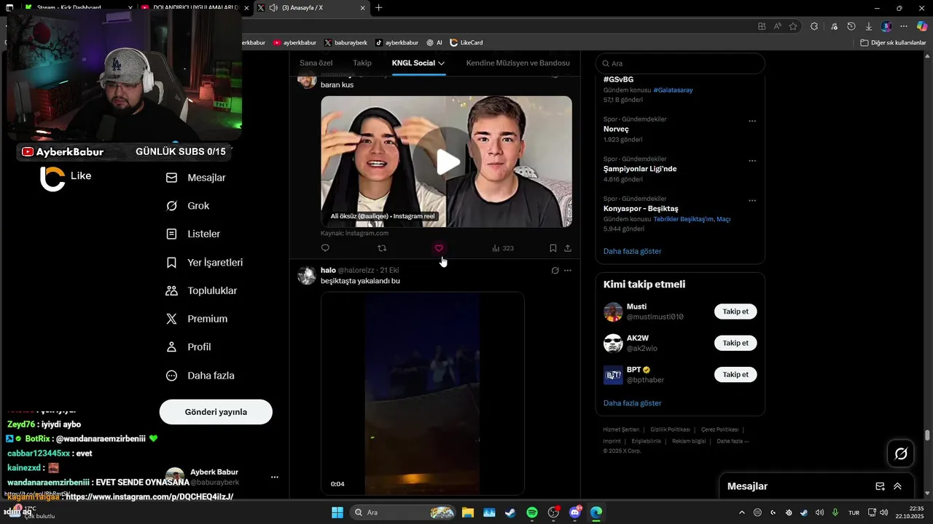Open a new browser tab
Image resolution: width=933 pixels, height=524 pixels.
[x=379, y=8]
